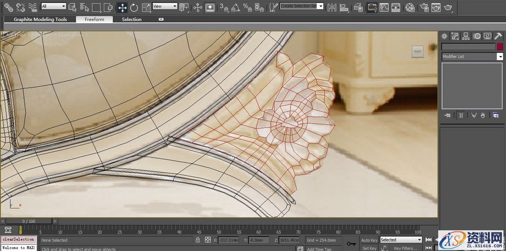506x251 pixels.
Task: Click the Bind to Space Warp tool
Action: click(x=32, y=7)
